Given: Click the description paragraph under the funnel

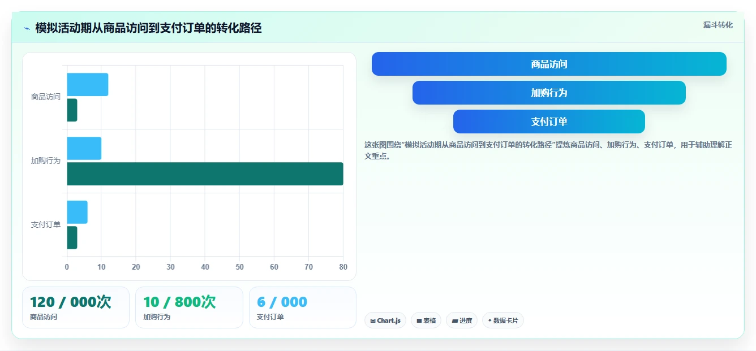Looking at the screenshot, I should click(548, 150).
